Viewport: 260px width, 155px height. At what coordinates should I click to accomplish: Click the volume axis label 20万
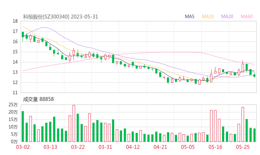coord(13,112)
